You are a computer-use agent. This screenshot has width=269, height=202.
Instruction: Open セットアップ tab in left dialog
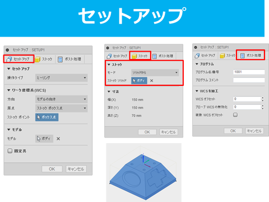[x=18, y=59]
